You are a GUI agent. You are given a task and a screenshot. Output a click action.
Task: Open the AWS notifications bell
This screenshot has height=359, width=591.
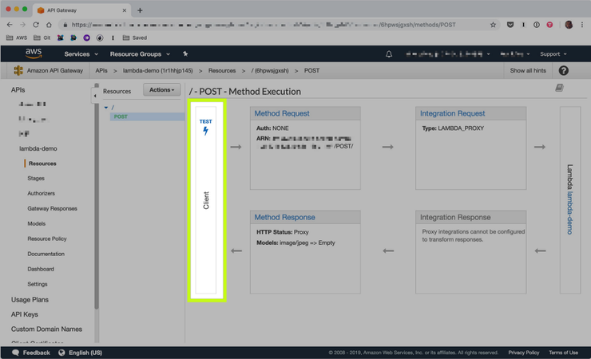[x=389, y=54]
